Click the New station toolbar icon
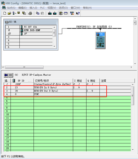This screenshot has height=159, width=138. [5, 13]
